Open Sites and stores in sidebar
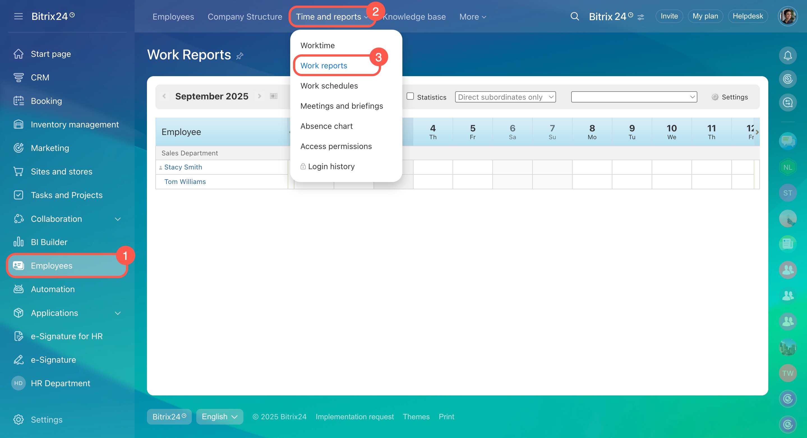 click(61, 171)
